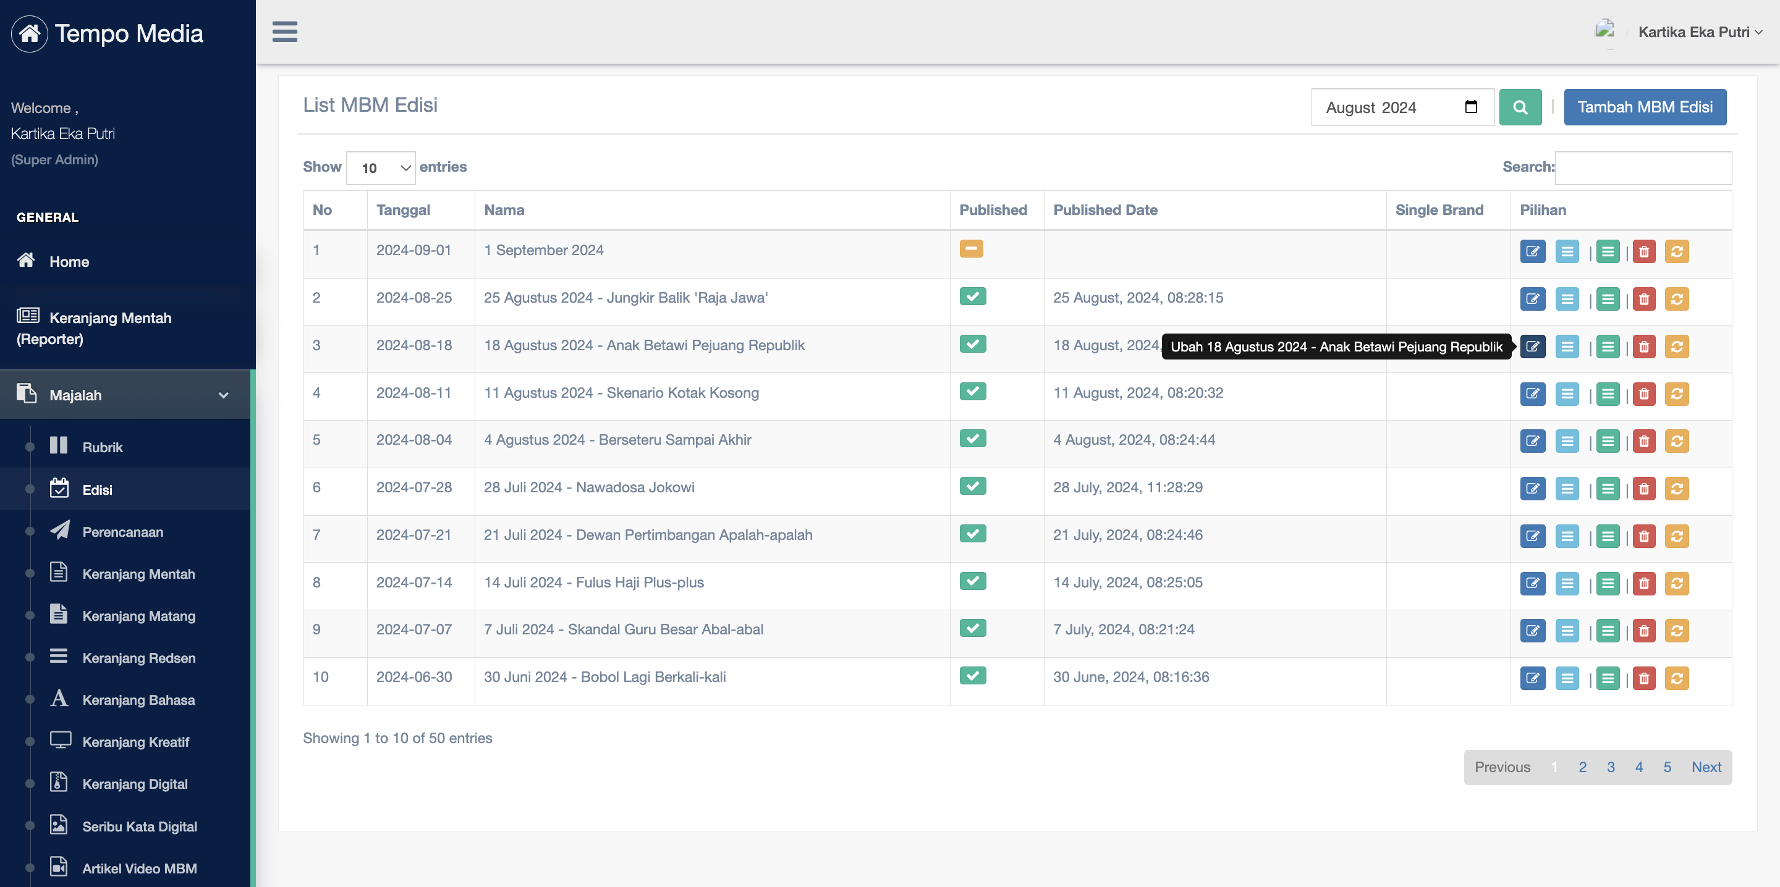This screenshot has height=887, width=1780.
Task: Open the Show entries count dropdown
Action: (380, 168)
